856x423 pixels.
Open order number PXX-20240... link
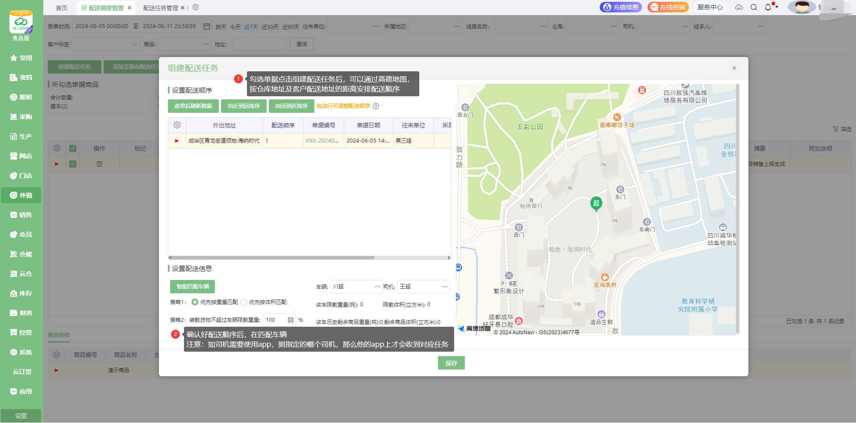tap(322, 141)
